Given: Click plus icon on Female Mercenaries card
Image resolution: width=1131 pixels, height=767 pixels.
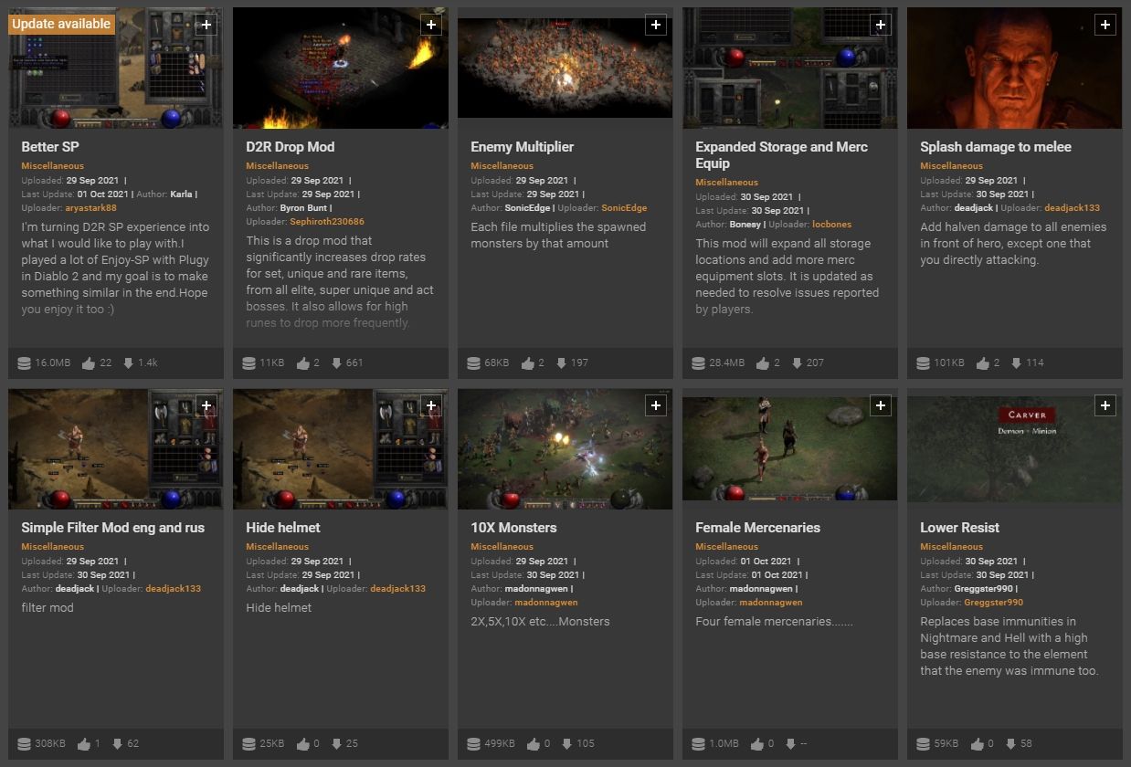Looking at the screenshot, I should coord(881,405).
